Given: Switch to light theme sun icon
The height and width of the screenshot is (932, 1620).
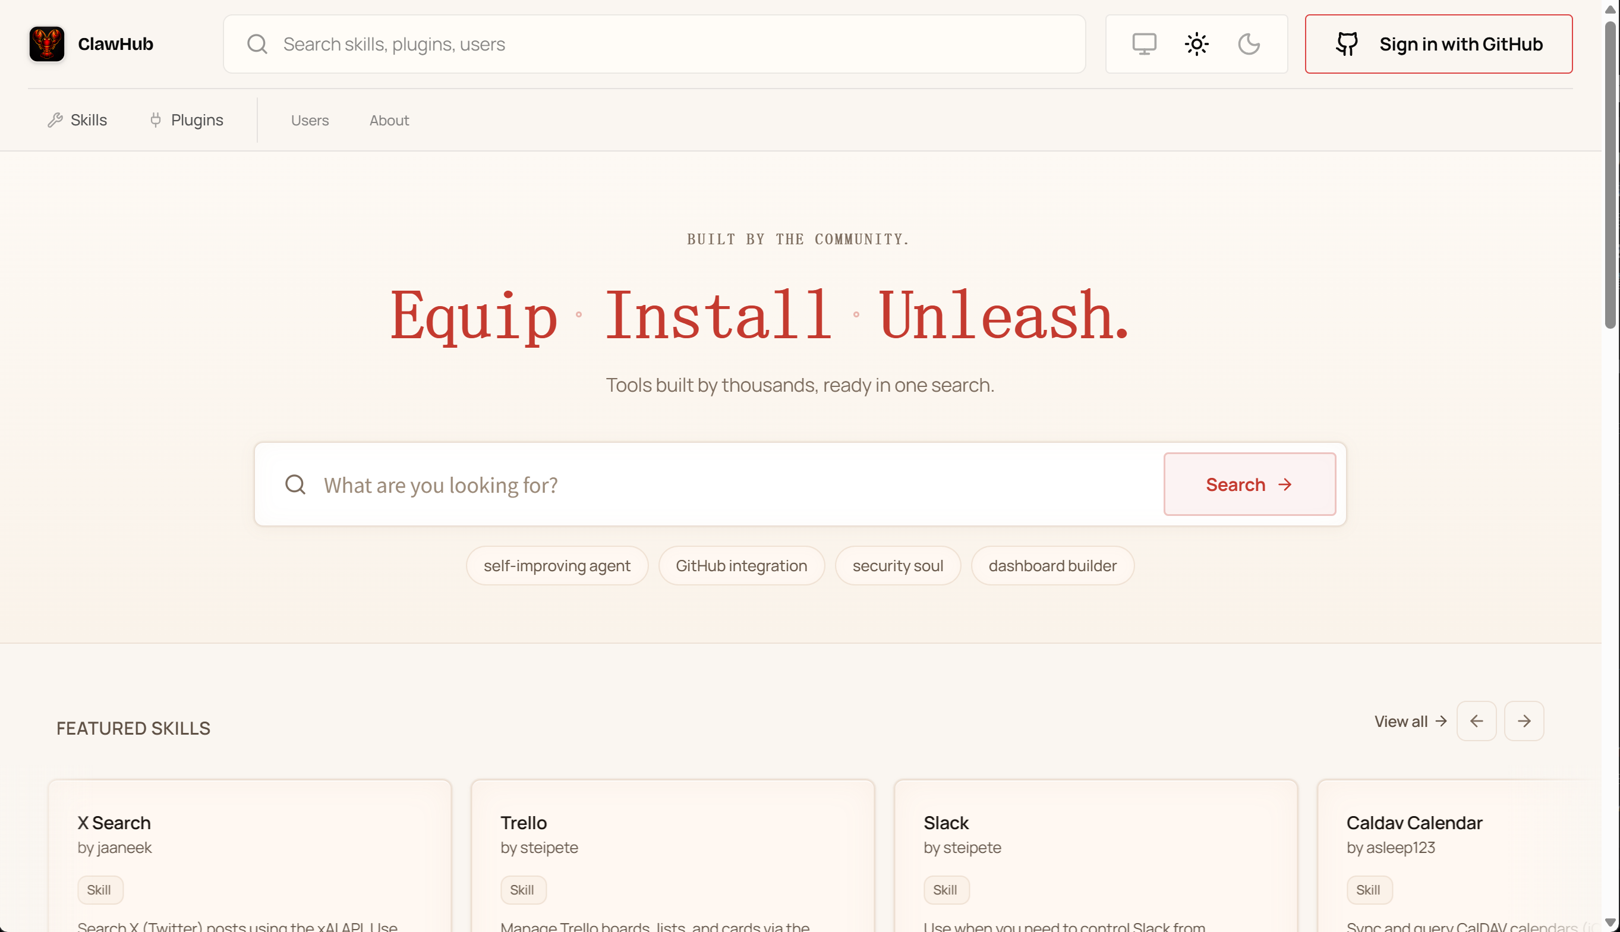Looking at the screenshot, I should click(1196, 43).
